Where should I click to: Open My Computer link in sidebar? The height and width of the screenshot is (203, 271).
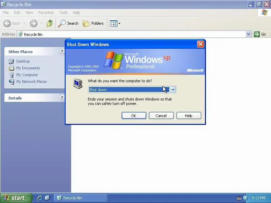(27, 75)
